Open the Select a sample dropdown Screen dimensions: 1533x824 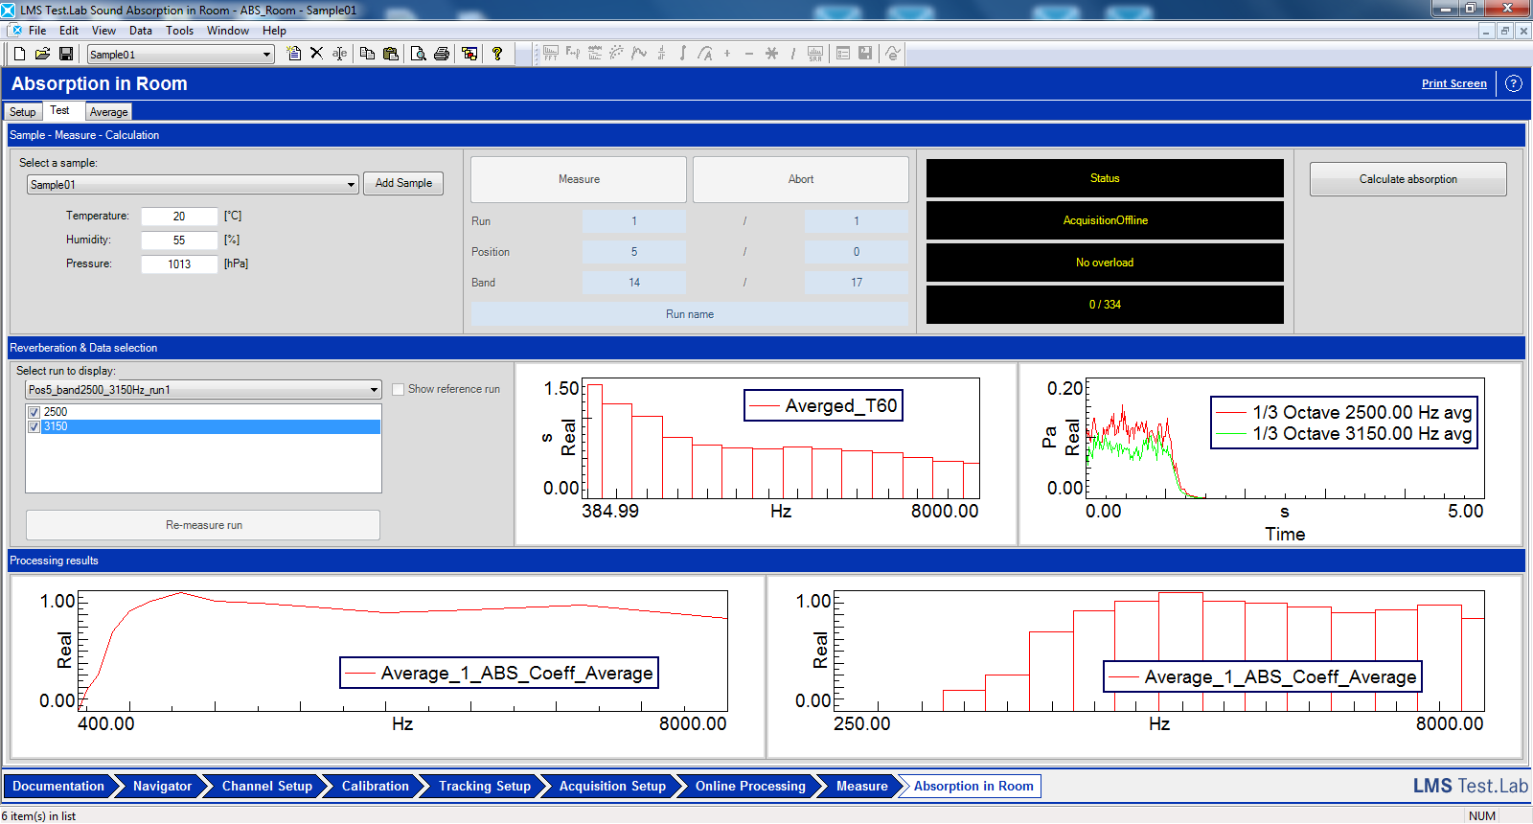click(x=352, y=185)
